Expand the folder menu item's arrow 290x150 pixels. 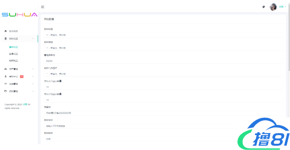pos(33,91)
